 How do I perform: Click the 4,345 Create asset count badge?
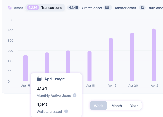73,8
